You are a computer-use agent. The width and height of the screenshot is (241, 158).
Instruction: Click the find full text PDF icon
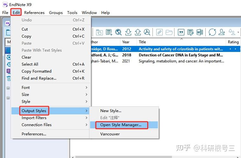coord(147,32)
